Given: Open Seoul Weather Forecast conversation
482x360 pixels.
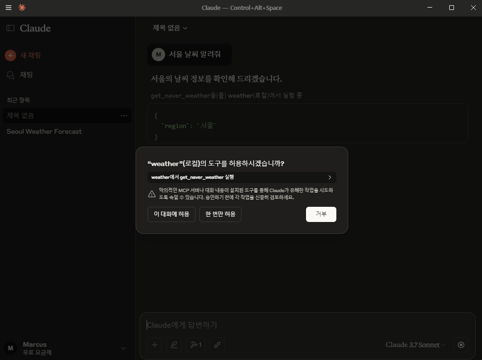Looking at the screenshot, I should tap(44, 131).
